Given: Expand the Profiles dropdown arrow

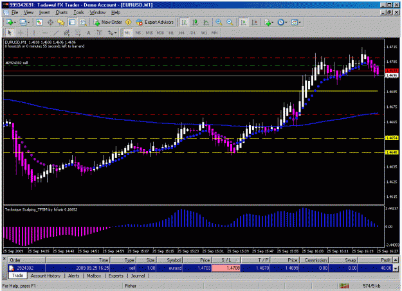Looking at the screenshot, I should (x=28, y=22).
